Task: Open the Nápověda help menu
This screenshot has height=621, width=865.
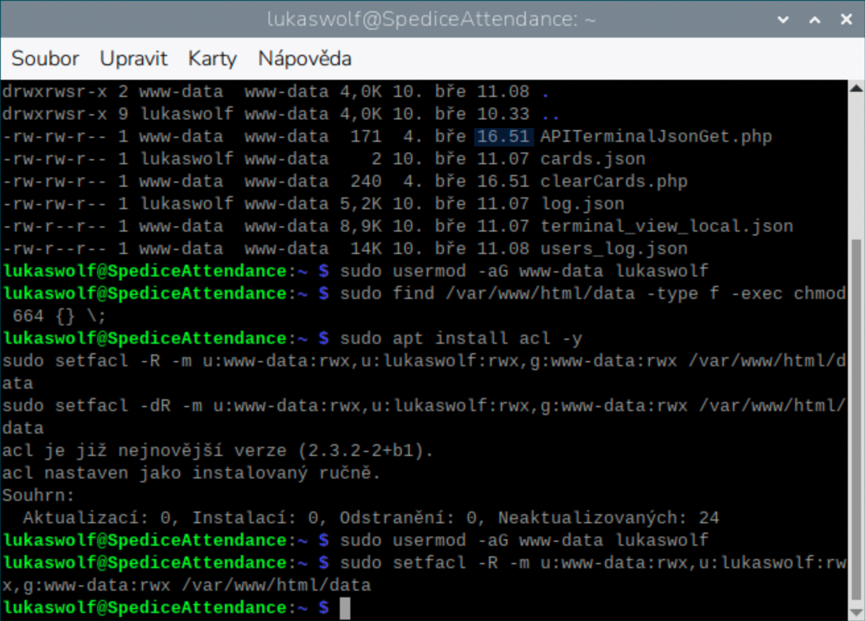Action: (304, 59)
